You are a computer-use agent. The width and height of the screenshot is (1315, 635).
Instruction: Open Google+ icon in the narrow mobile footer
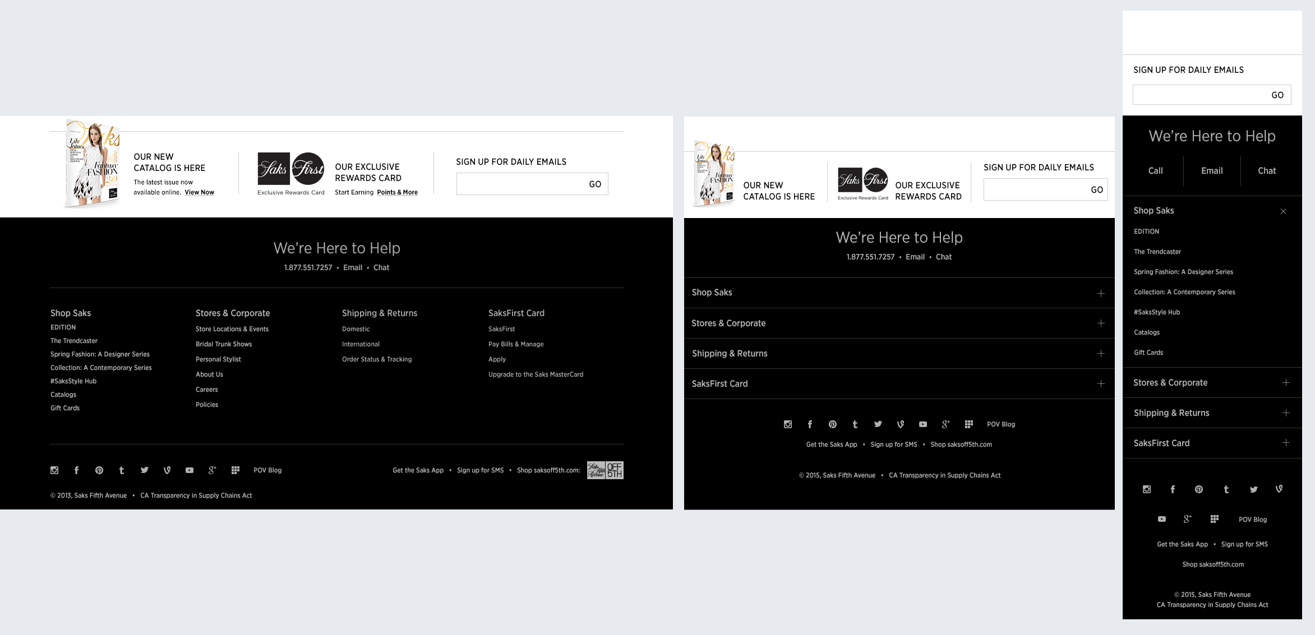point(1188,519)
